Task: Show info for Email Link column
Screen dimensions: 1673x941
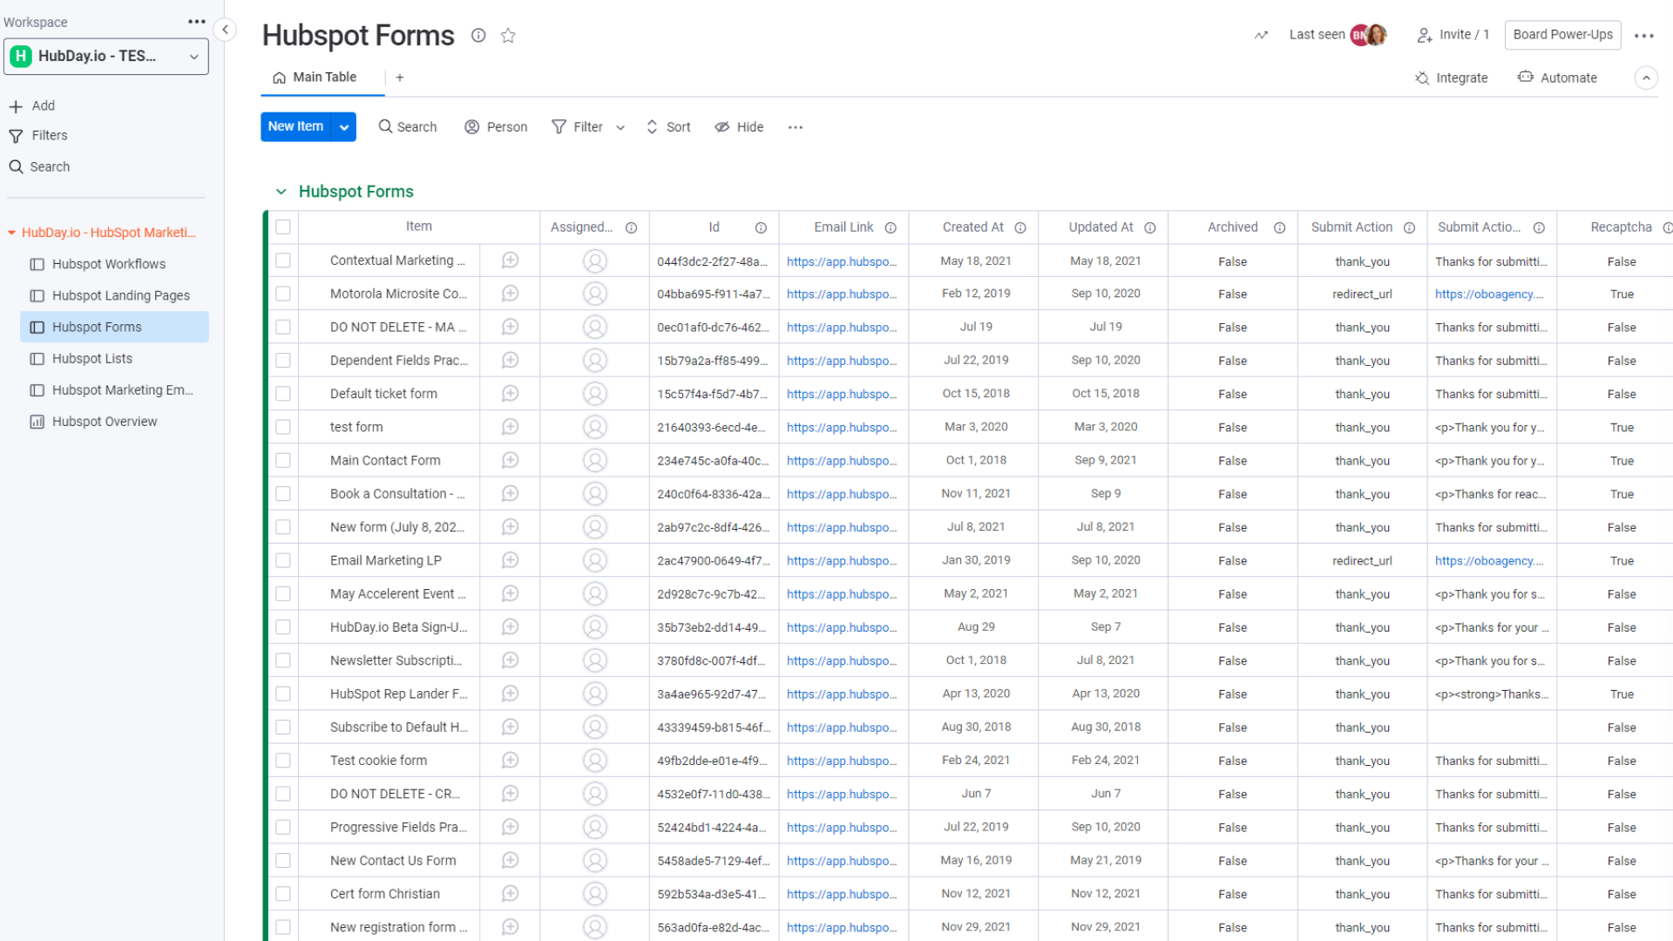Action: pos(891,227)
